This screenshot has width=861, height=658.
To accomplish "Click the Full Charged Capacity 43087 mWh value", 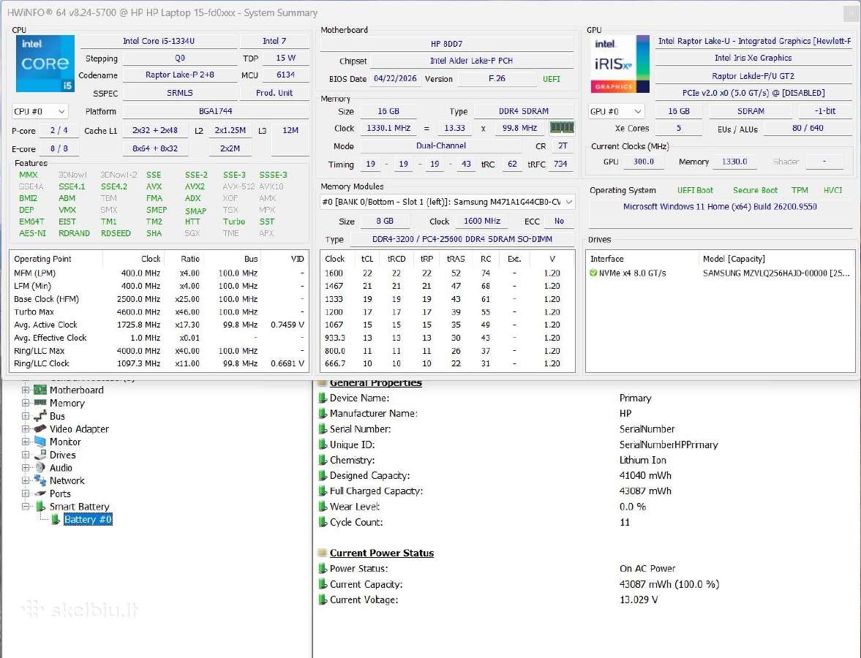I will point(645,491).
